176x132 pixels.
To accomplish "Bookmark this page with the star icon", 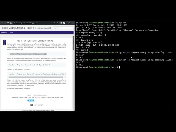I will (x=57, y=23).
